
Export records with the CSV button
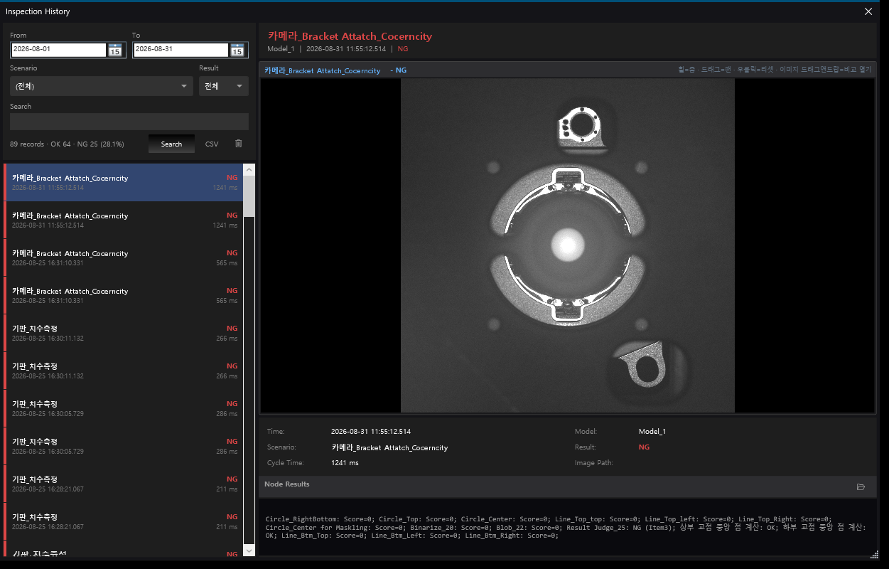pyautogui.click(x=212, y=144)
